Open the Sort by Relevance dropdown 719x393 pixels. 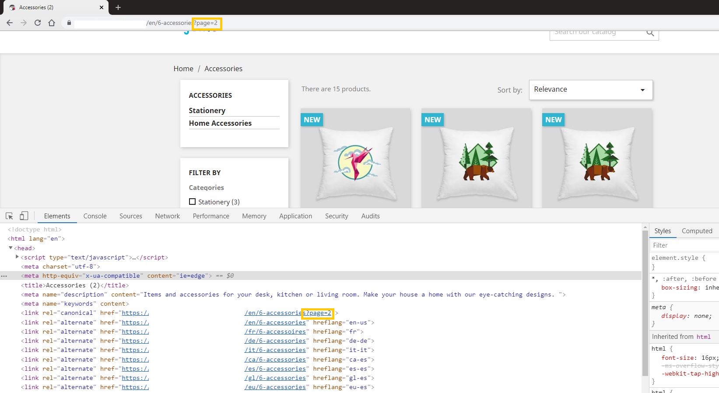591,90
